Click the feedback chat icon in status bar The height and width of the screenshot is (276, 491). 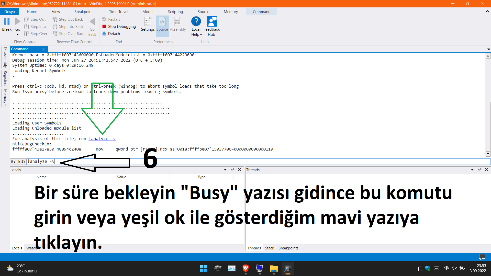(482, 257)
